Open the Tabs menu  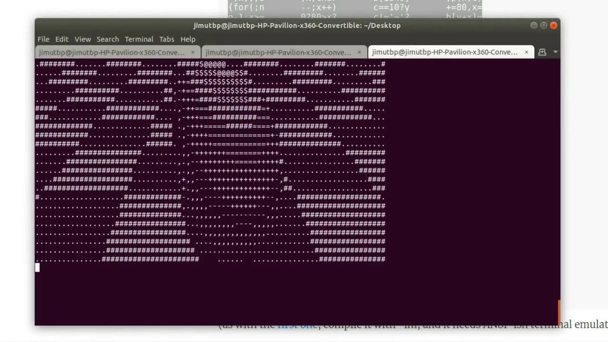(167, 39)
